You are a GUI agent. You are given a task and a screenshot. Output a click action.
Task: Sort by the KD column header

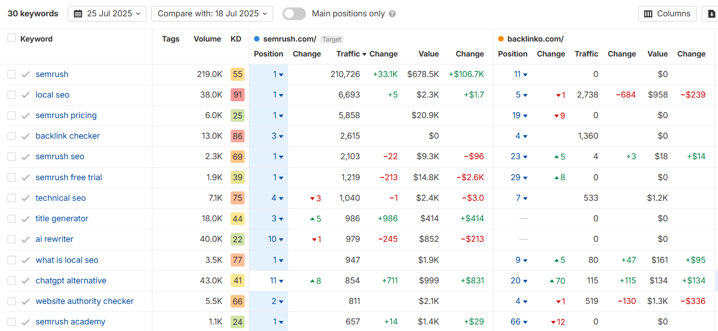tap(236, 39)
